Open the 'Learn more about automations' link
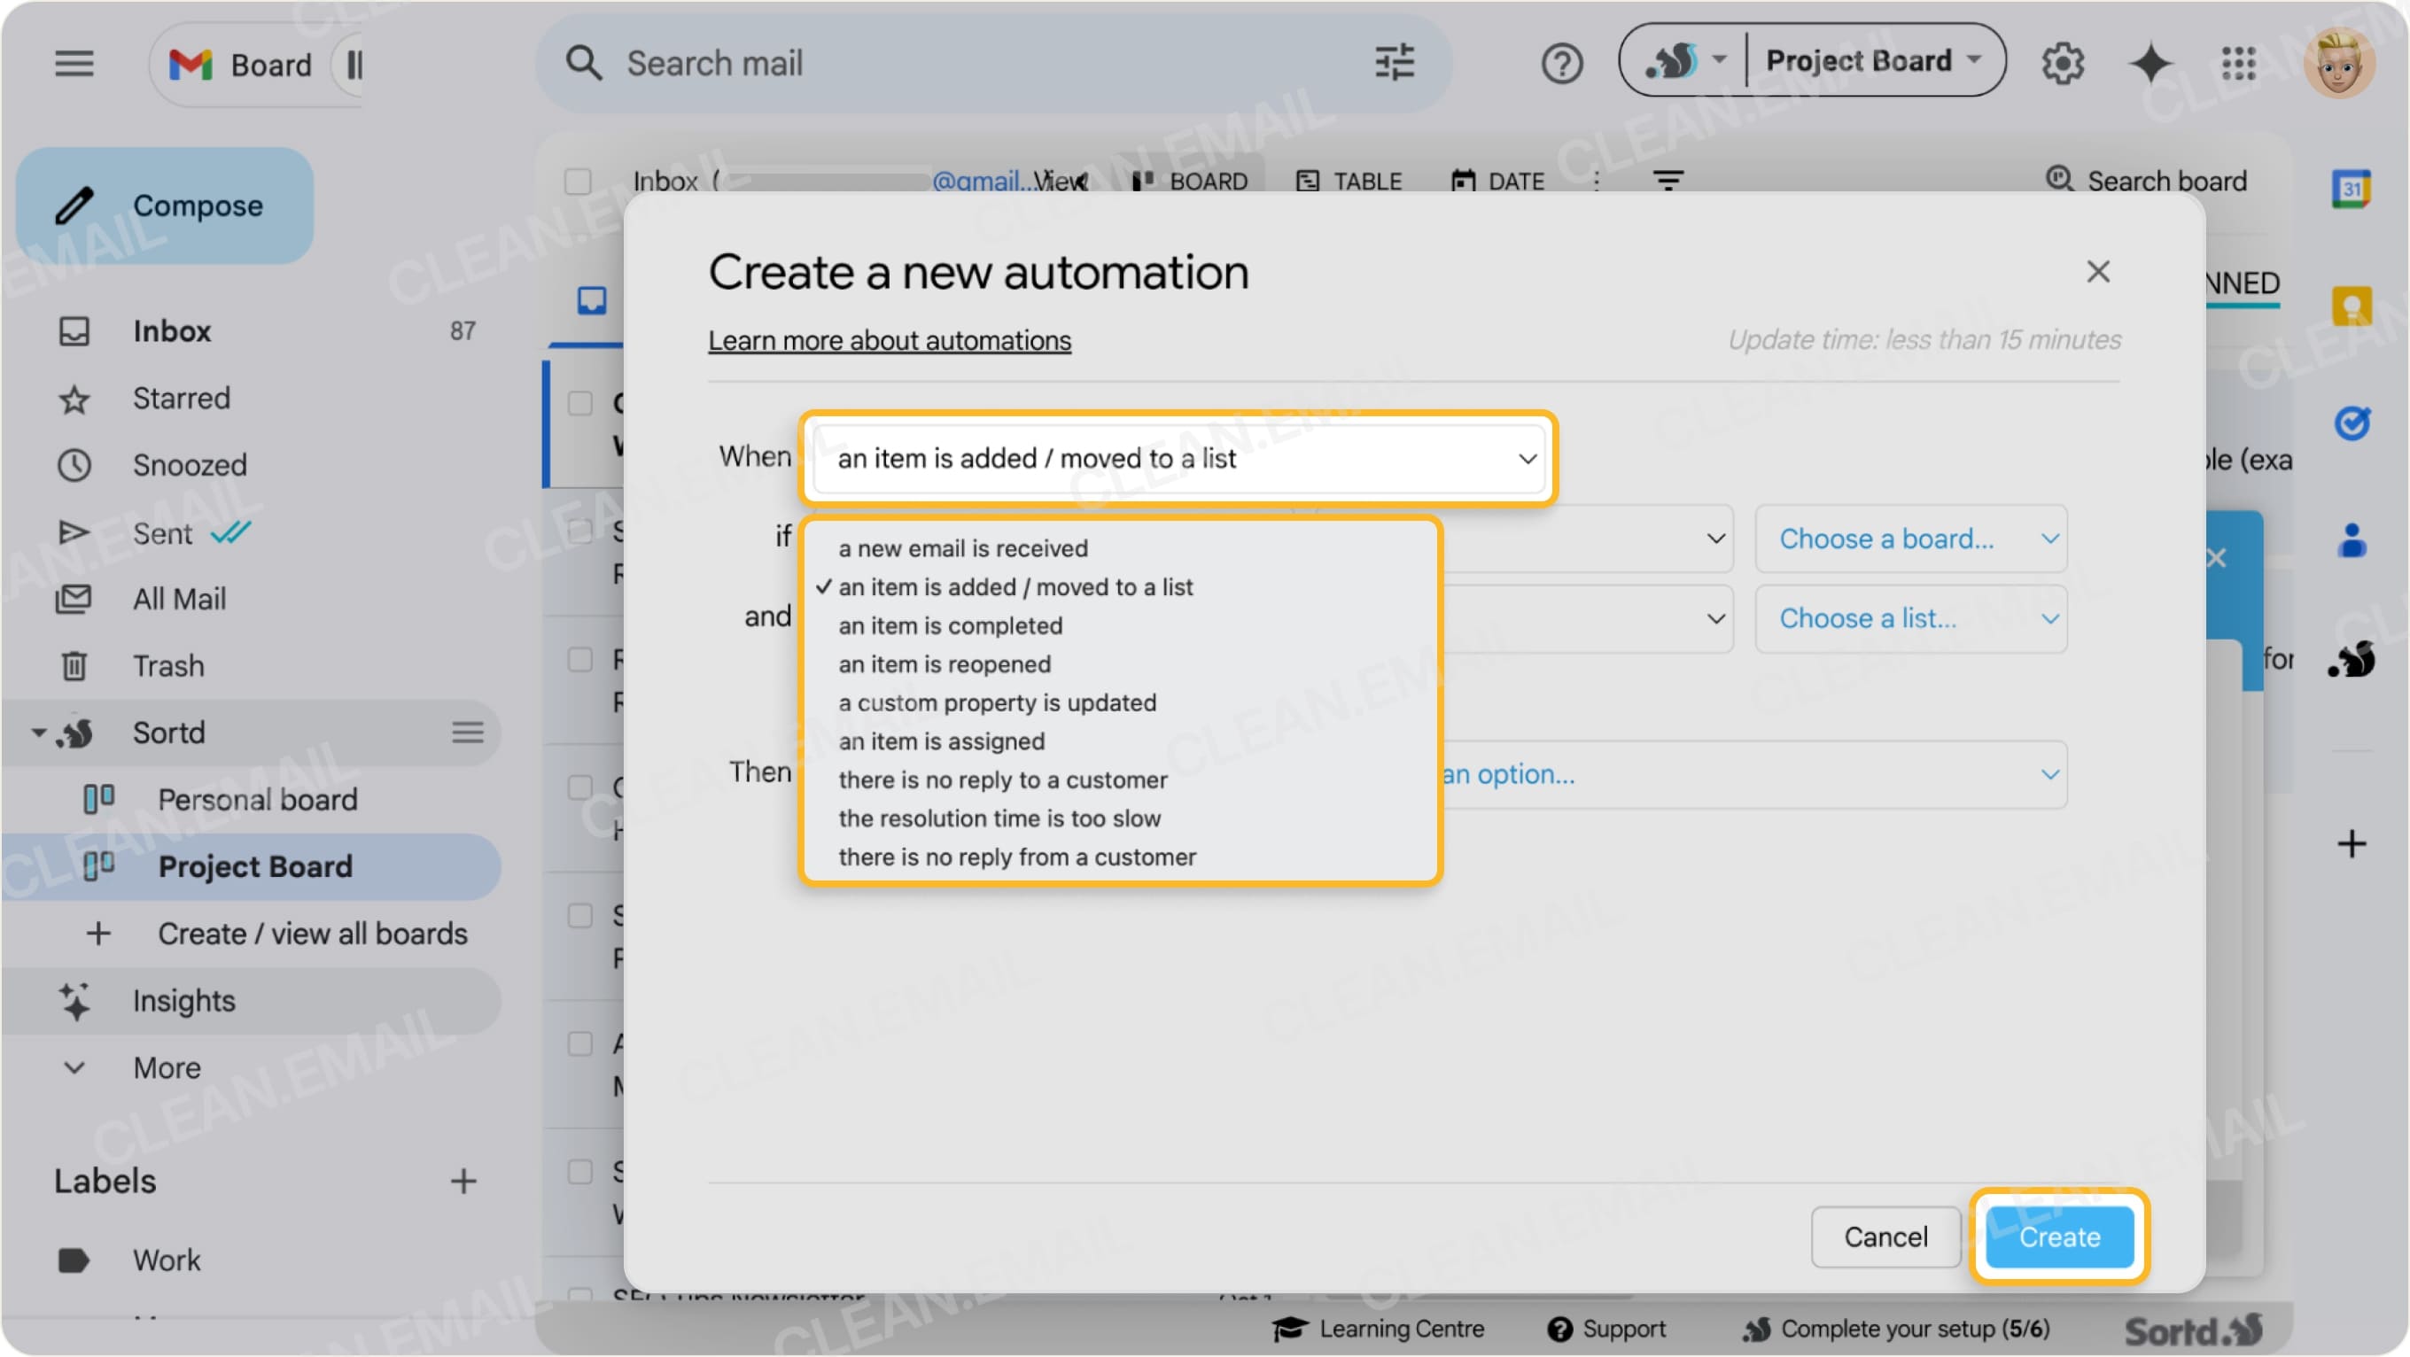Image resolution: width=2410 pixels, height=1357 pixels. 889,340
